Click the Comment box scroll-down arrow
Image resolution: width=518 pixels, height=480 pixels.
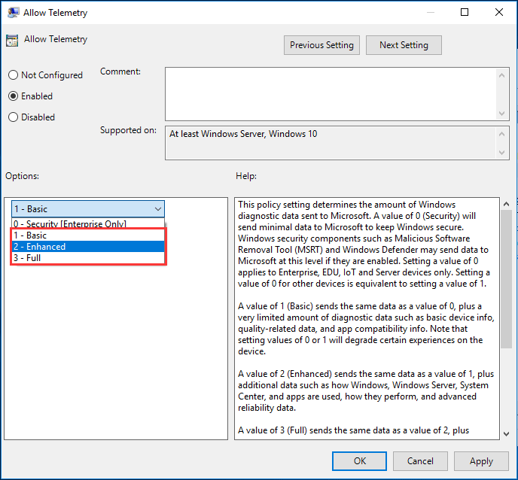tap(501, 114)
